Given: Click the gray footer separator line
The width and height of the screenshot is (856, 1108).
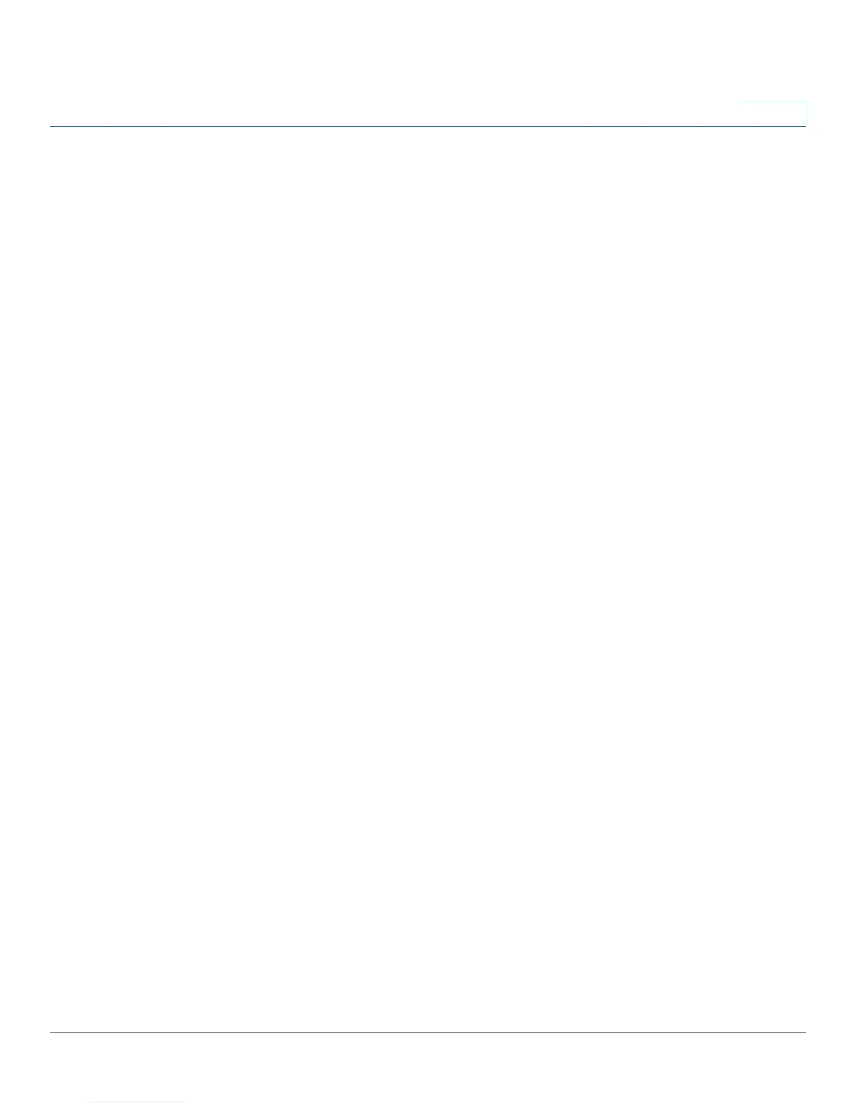Looking at the screenshot, I should click(428, 1032).
